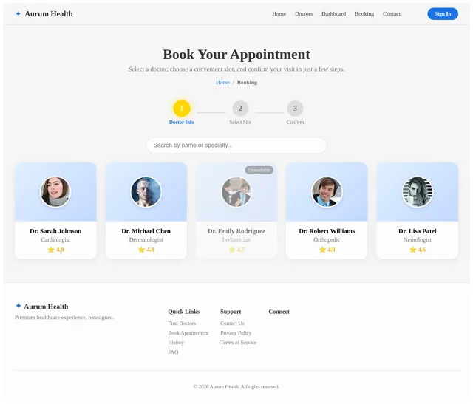The width and height of the screenshot is (473, 404).
Task: Click the Aurum Health star logo in header
Action: point(18,13)
